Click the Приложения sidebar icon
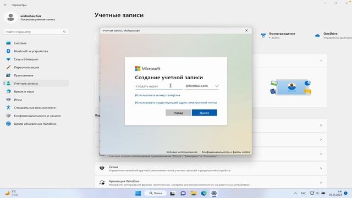The image size is (352, 198). [x=8, y=75]
